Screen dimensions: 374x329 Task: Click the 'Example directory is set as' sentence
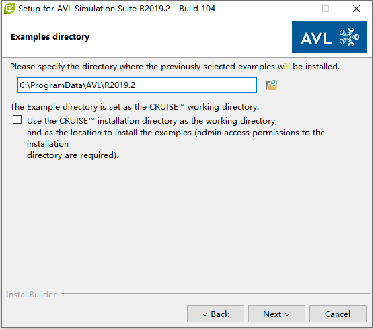[x=135, y=107]
